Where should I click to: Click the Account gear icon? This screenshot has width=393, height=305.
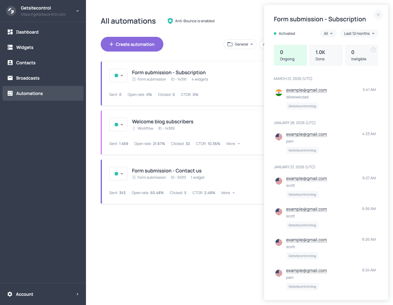click(x=10, y=294)
